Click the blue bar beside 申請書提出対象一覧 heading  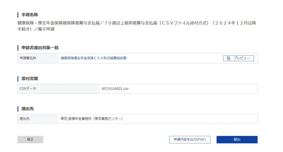tap(18, 48)
